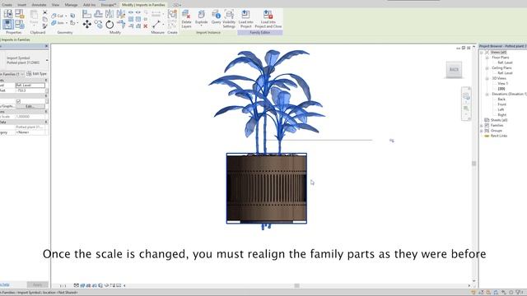Click the Edit... button in Properties
The width and height of the screenshot is (527, 296).
click(30, 106)
